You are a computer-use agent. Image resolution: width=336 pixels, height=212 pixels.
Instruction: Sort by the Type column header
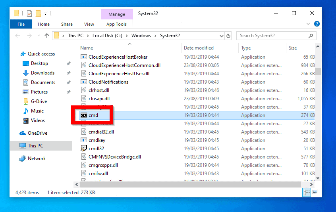click(246, 48)
